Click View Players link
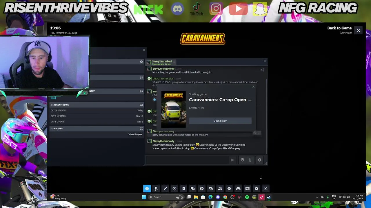This screenshot has height=208, width=371. pos(135,134)
